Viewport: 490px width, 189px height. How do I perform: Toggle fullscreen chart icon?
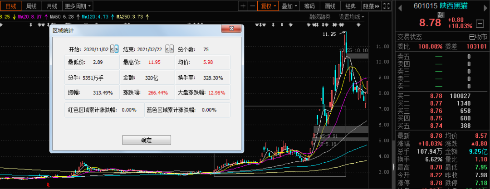[387, 5]
